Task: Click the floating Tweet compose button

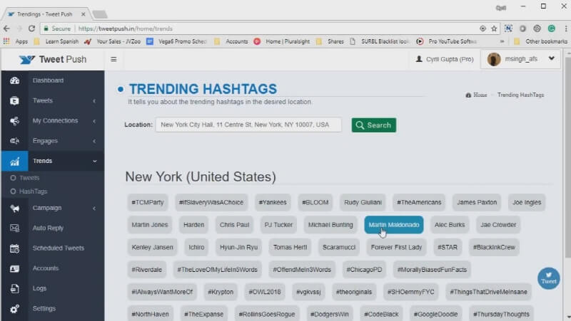Action: [548, 278]
